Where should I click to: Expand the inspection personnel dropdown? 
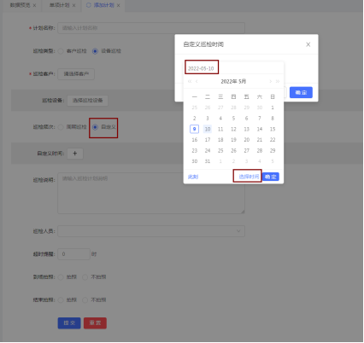tap(151, 231)
